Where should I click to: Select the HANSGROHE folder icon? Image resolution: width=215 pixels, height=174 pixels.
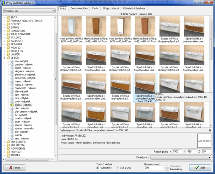[x=8, y=31]
